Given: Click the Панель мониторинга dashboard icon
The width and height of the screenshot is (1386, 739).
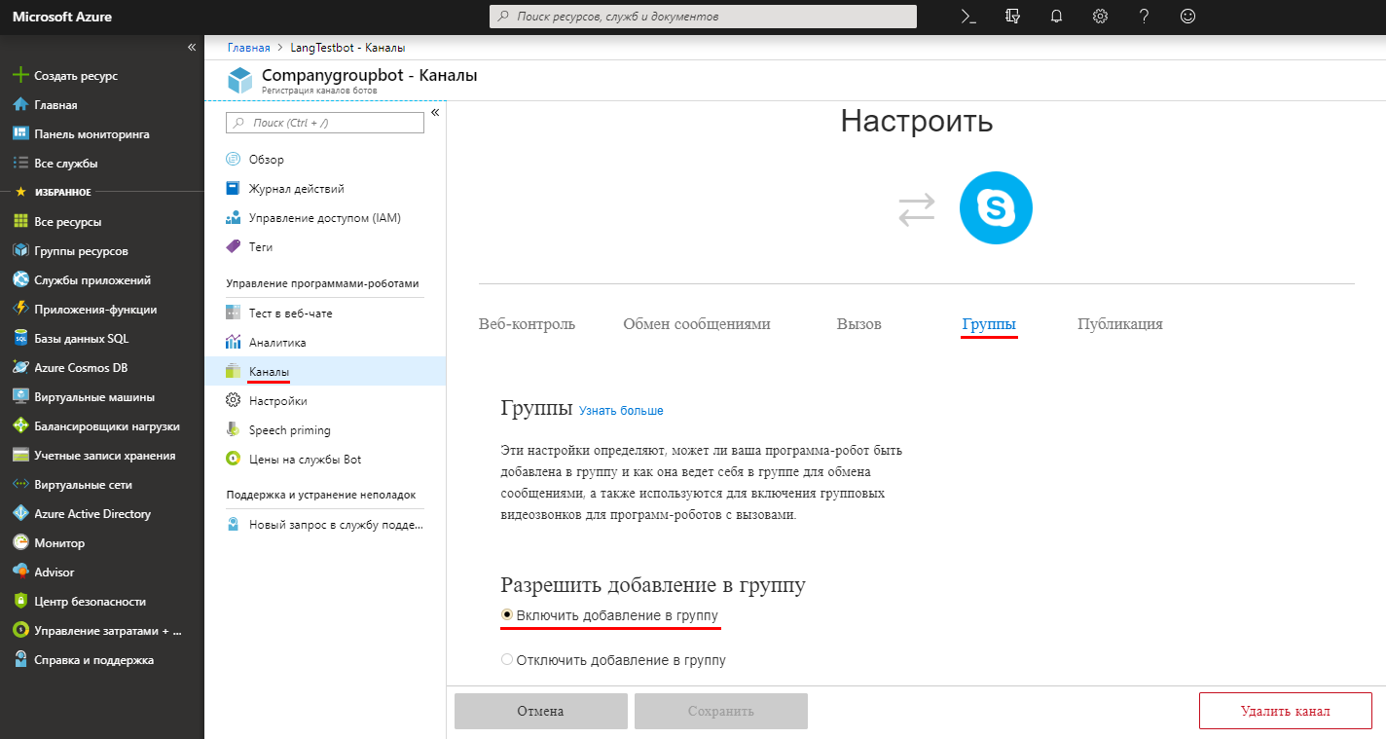Looking at the screenshot, I should point(19,134).
